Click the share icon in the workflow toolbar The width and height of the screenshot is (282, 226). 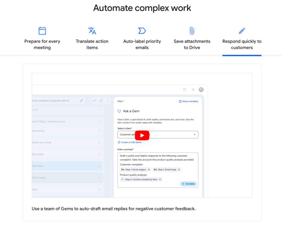coord(101,101)
